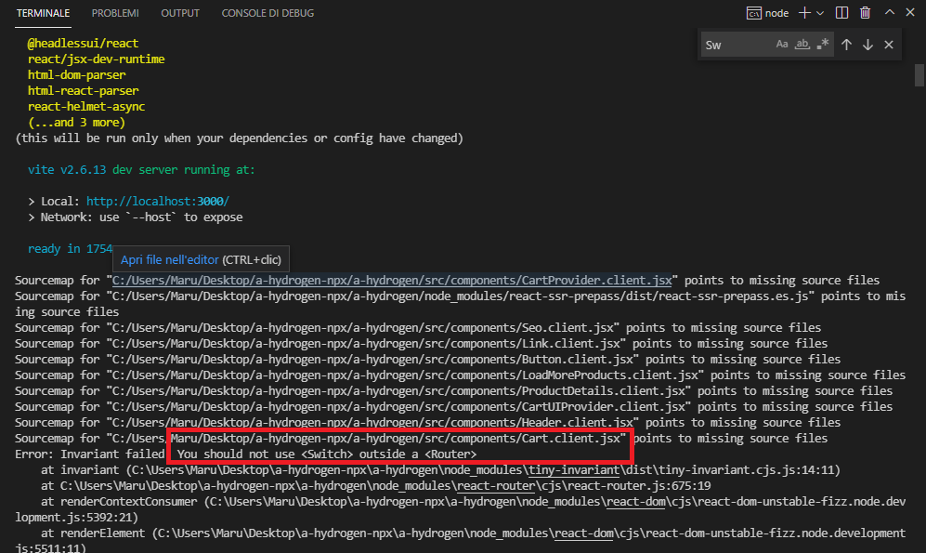The height and width of the screenshot is (553, 926).
Task: Open the localhost:3000 dev server link
Action: point(157,201)
